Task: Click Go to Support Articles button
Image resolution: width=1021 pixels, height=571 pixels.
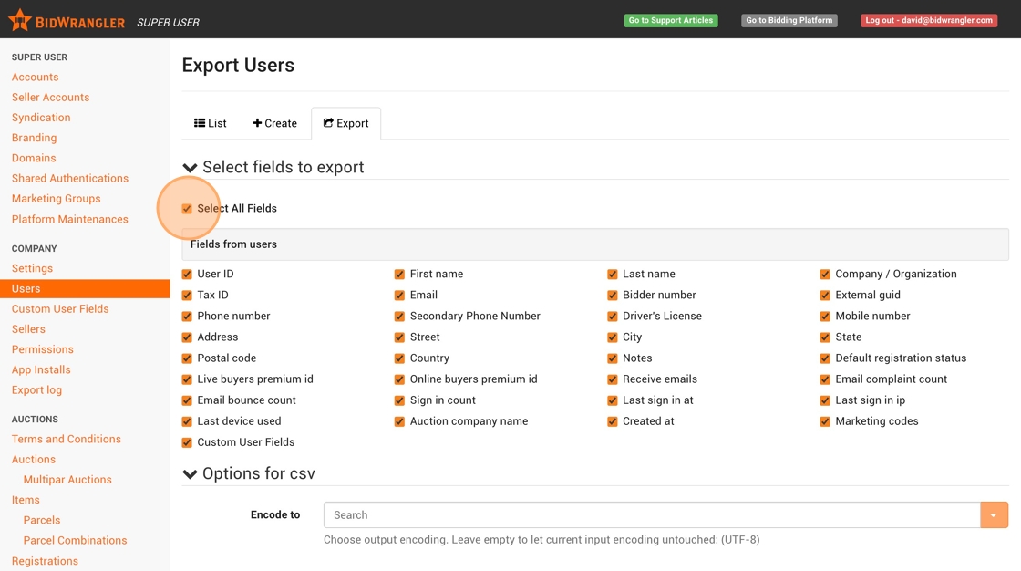Action: coord(670,20)
